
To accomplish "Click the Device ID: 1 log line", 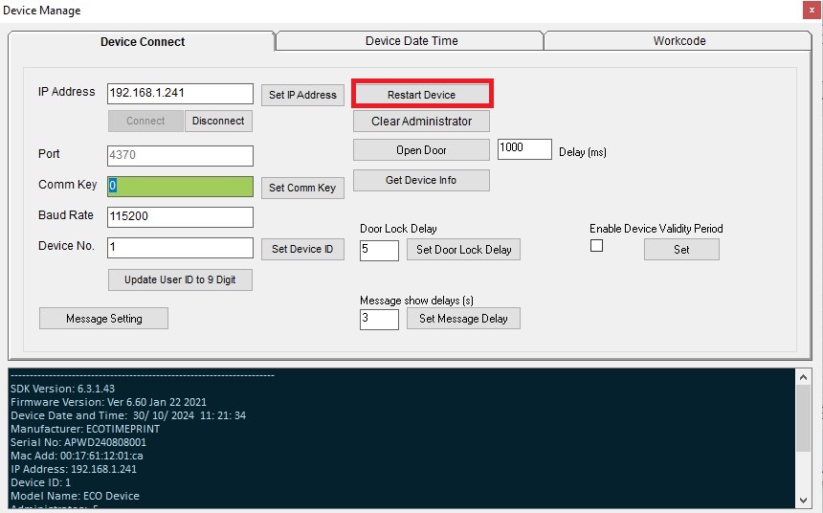I will coord(40,482).
